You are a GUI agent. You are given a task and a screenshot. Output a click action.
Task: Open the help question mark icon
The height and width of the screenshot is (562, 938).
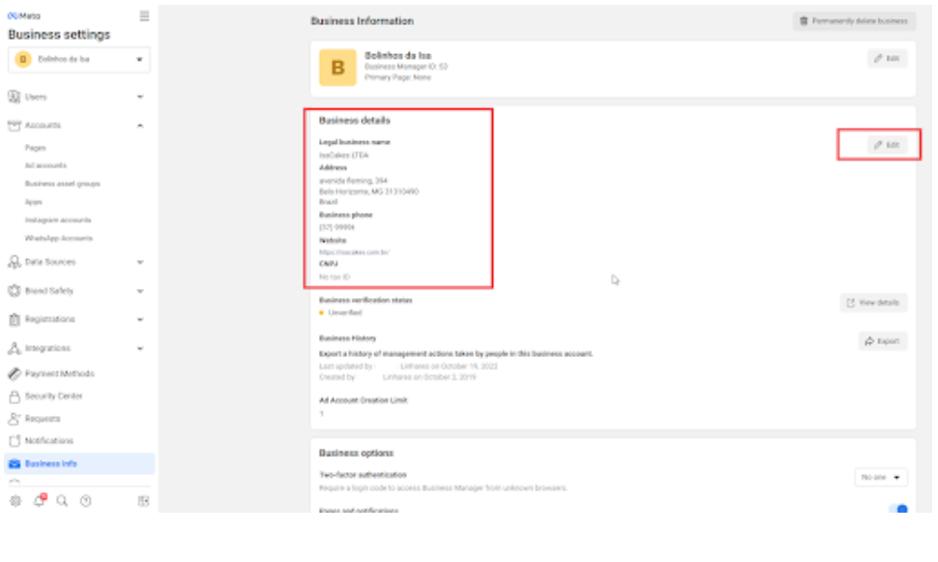[86, 500]
